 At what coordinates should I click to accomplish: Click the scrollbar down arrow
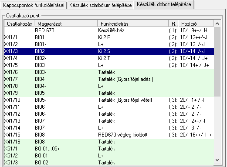[217, 160]
